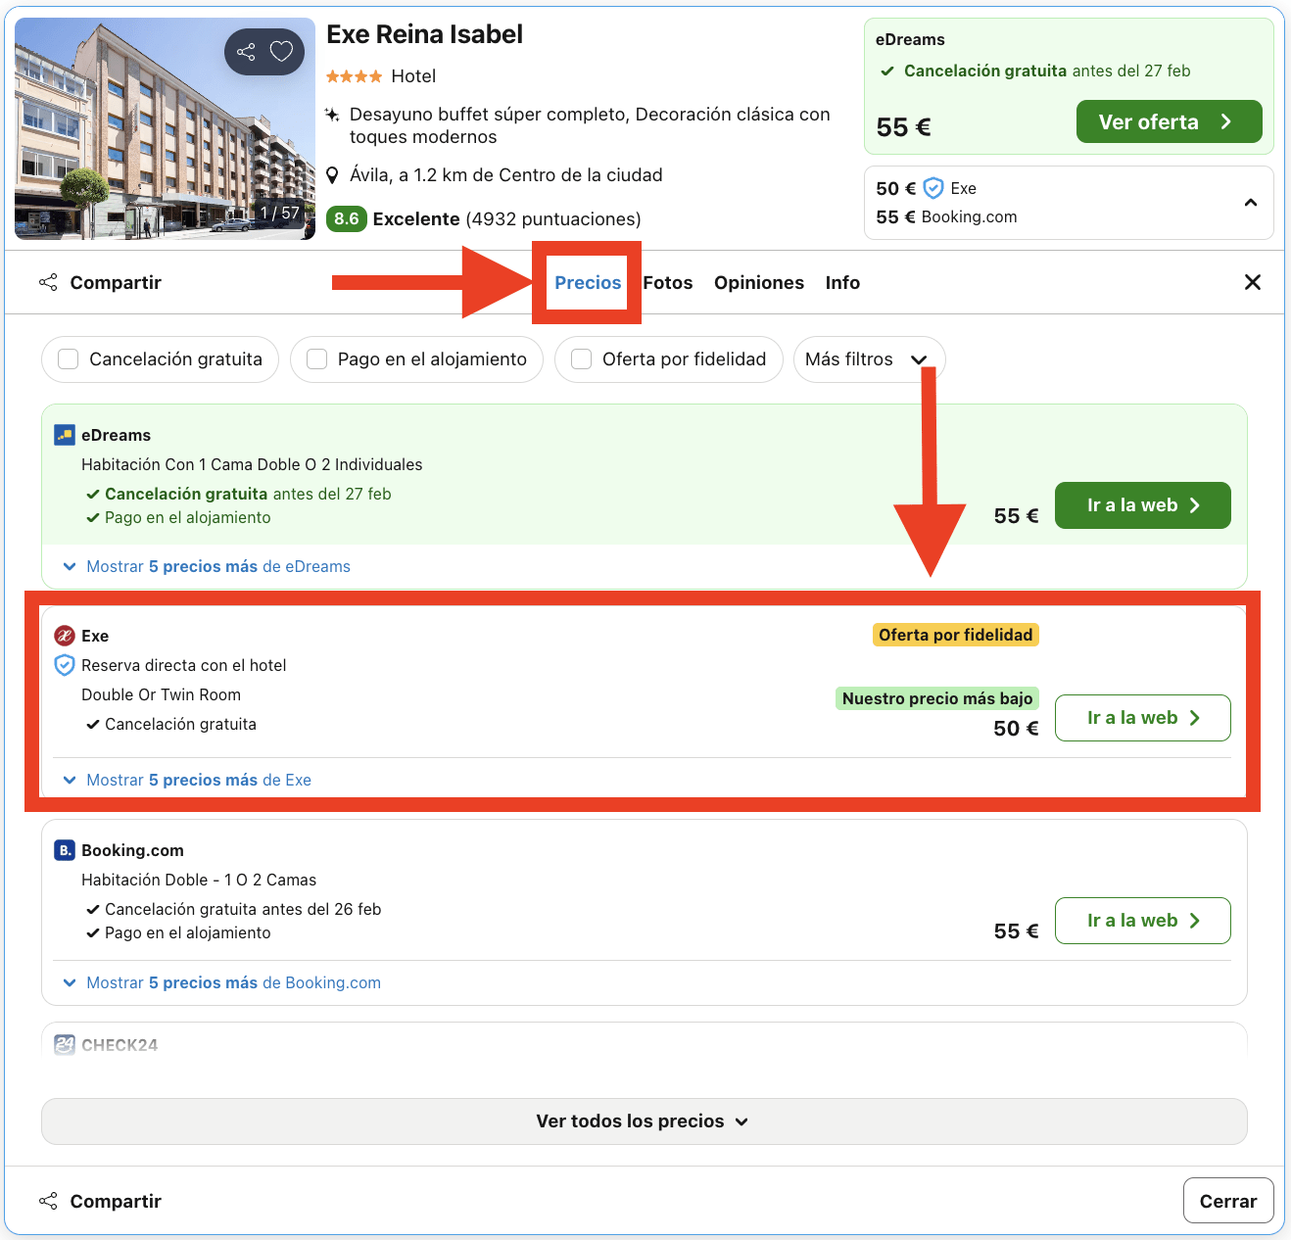Viewport: 1291px width, 1240px height.
Task: Click the share icon beside the hotel photo
Action: (246, 51)
